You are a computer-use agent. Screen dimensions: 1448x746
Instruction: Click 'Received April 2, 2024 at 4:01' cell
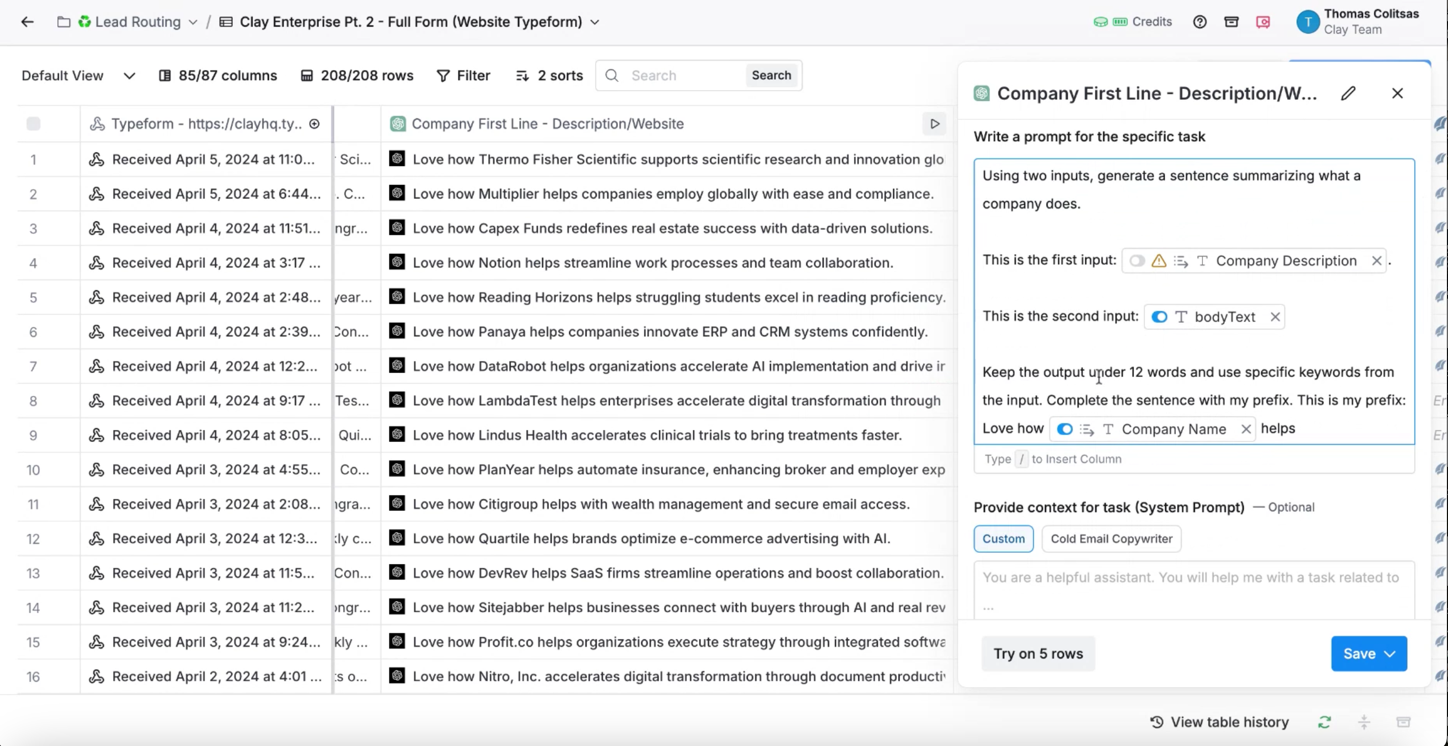(206, 676)
